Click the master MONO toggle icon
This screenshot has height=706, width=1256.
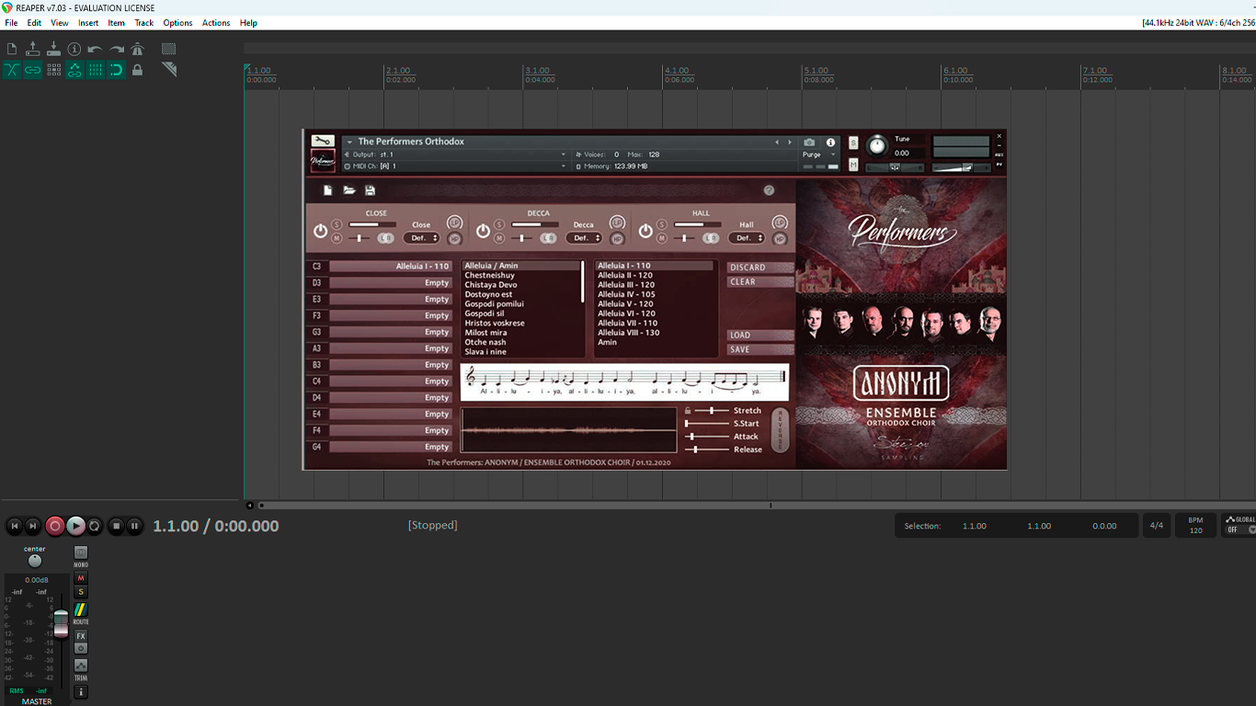pos(81,554)
